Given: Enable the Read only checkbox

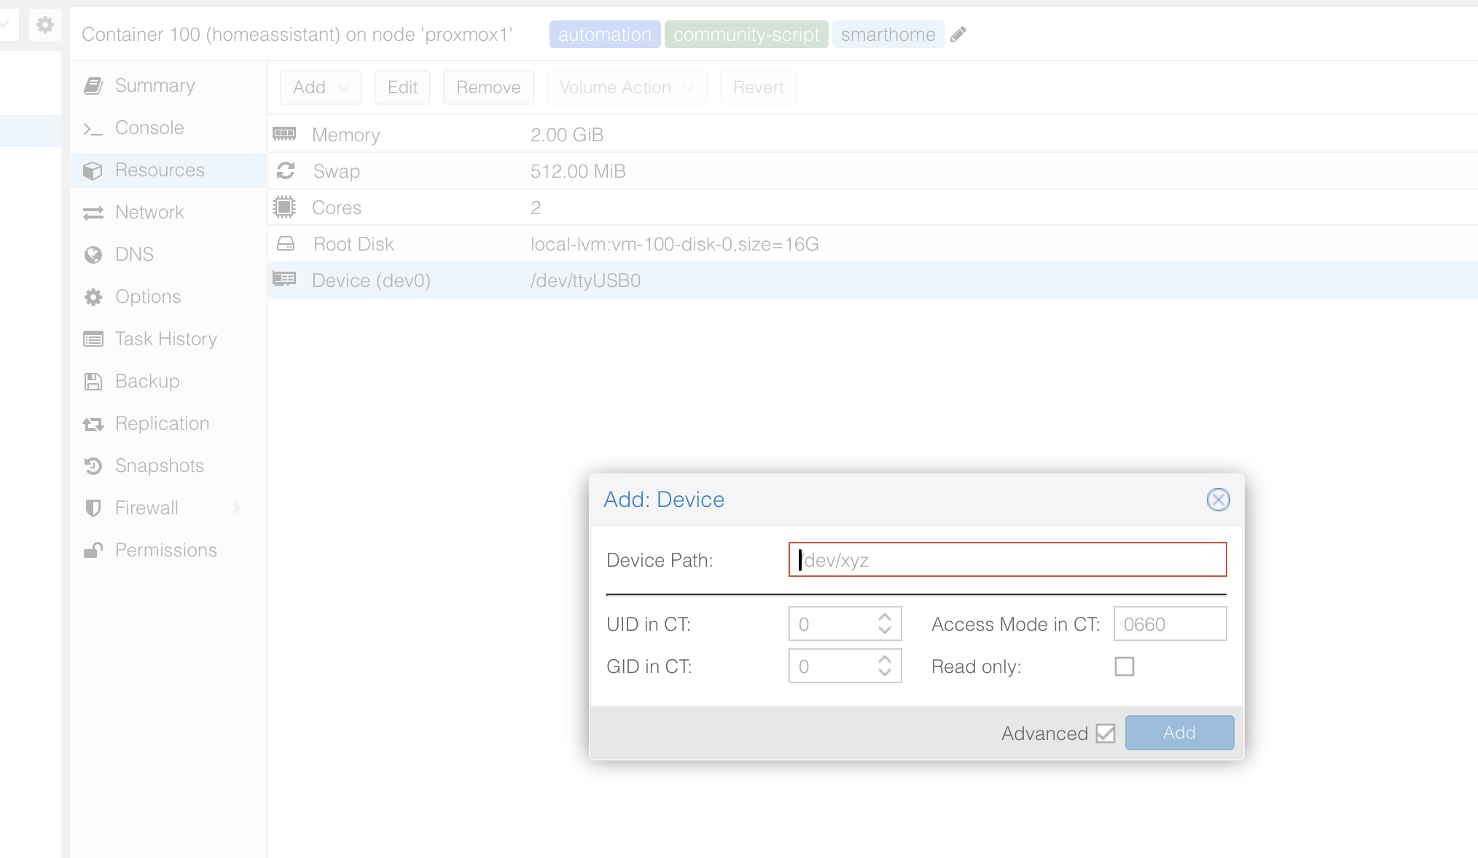Looking at the screenshot, I should coord(1124,666).
